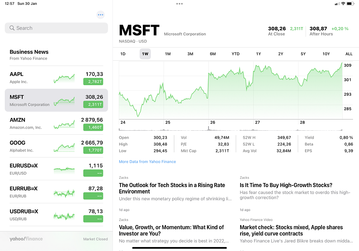The width and height of the screenshot is (359, 251).
Task: Tap the P/E value 32,83
Action: (x=223, y=144)
